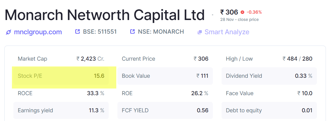Click the Smart Analyze button

pos(227,32)
